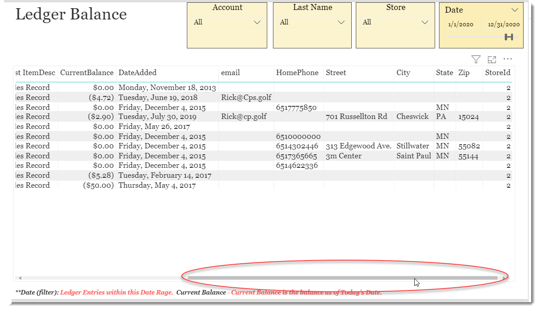
Task: Select zip code 15024
Action: pyautogui.click(x=468, y=117)
